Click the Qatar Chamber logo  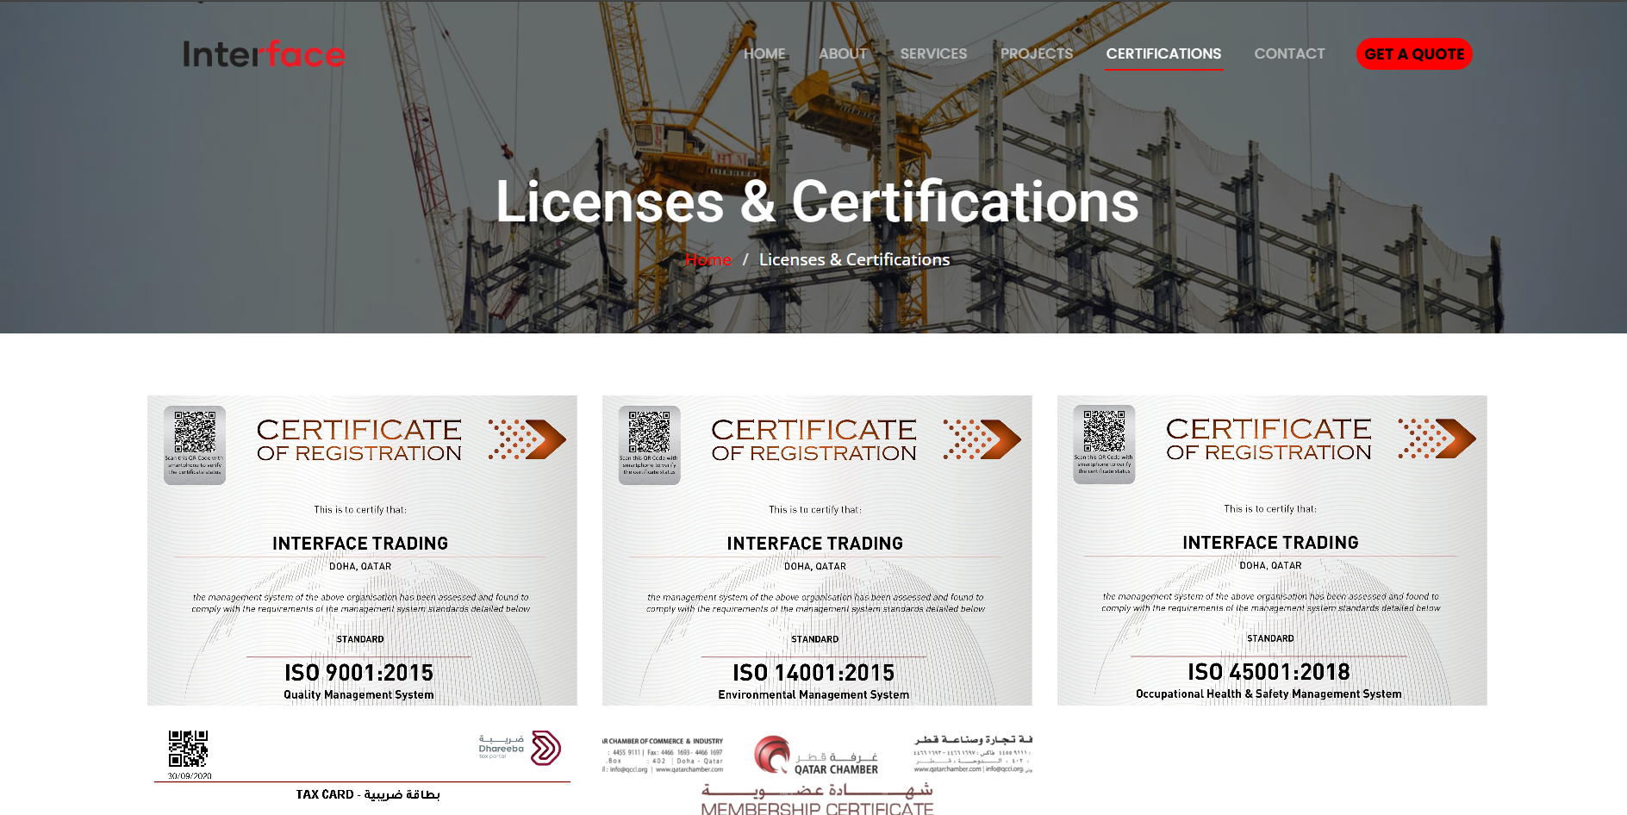[x=816, y=756]
